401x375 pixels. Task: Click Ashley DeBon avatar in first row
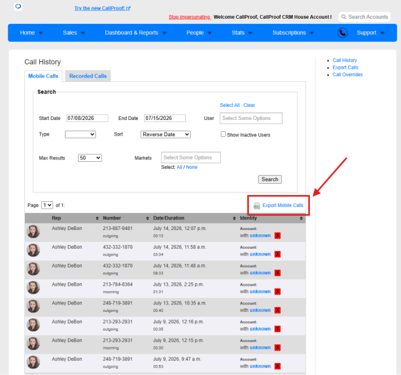tap(33, 231)
